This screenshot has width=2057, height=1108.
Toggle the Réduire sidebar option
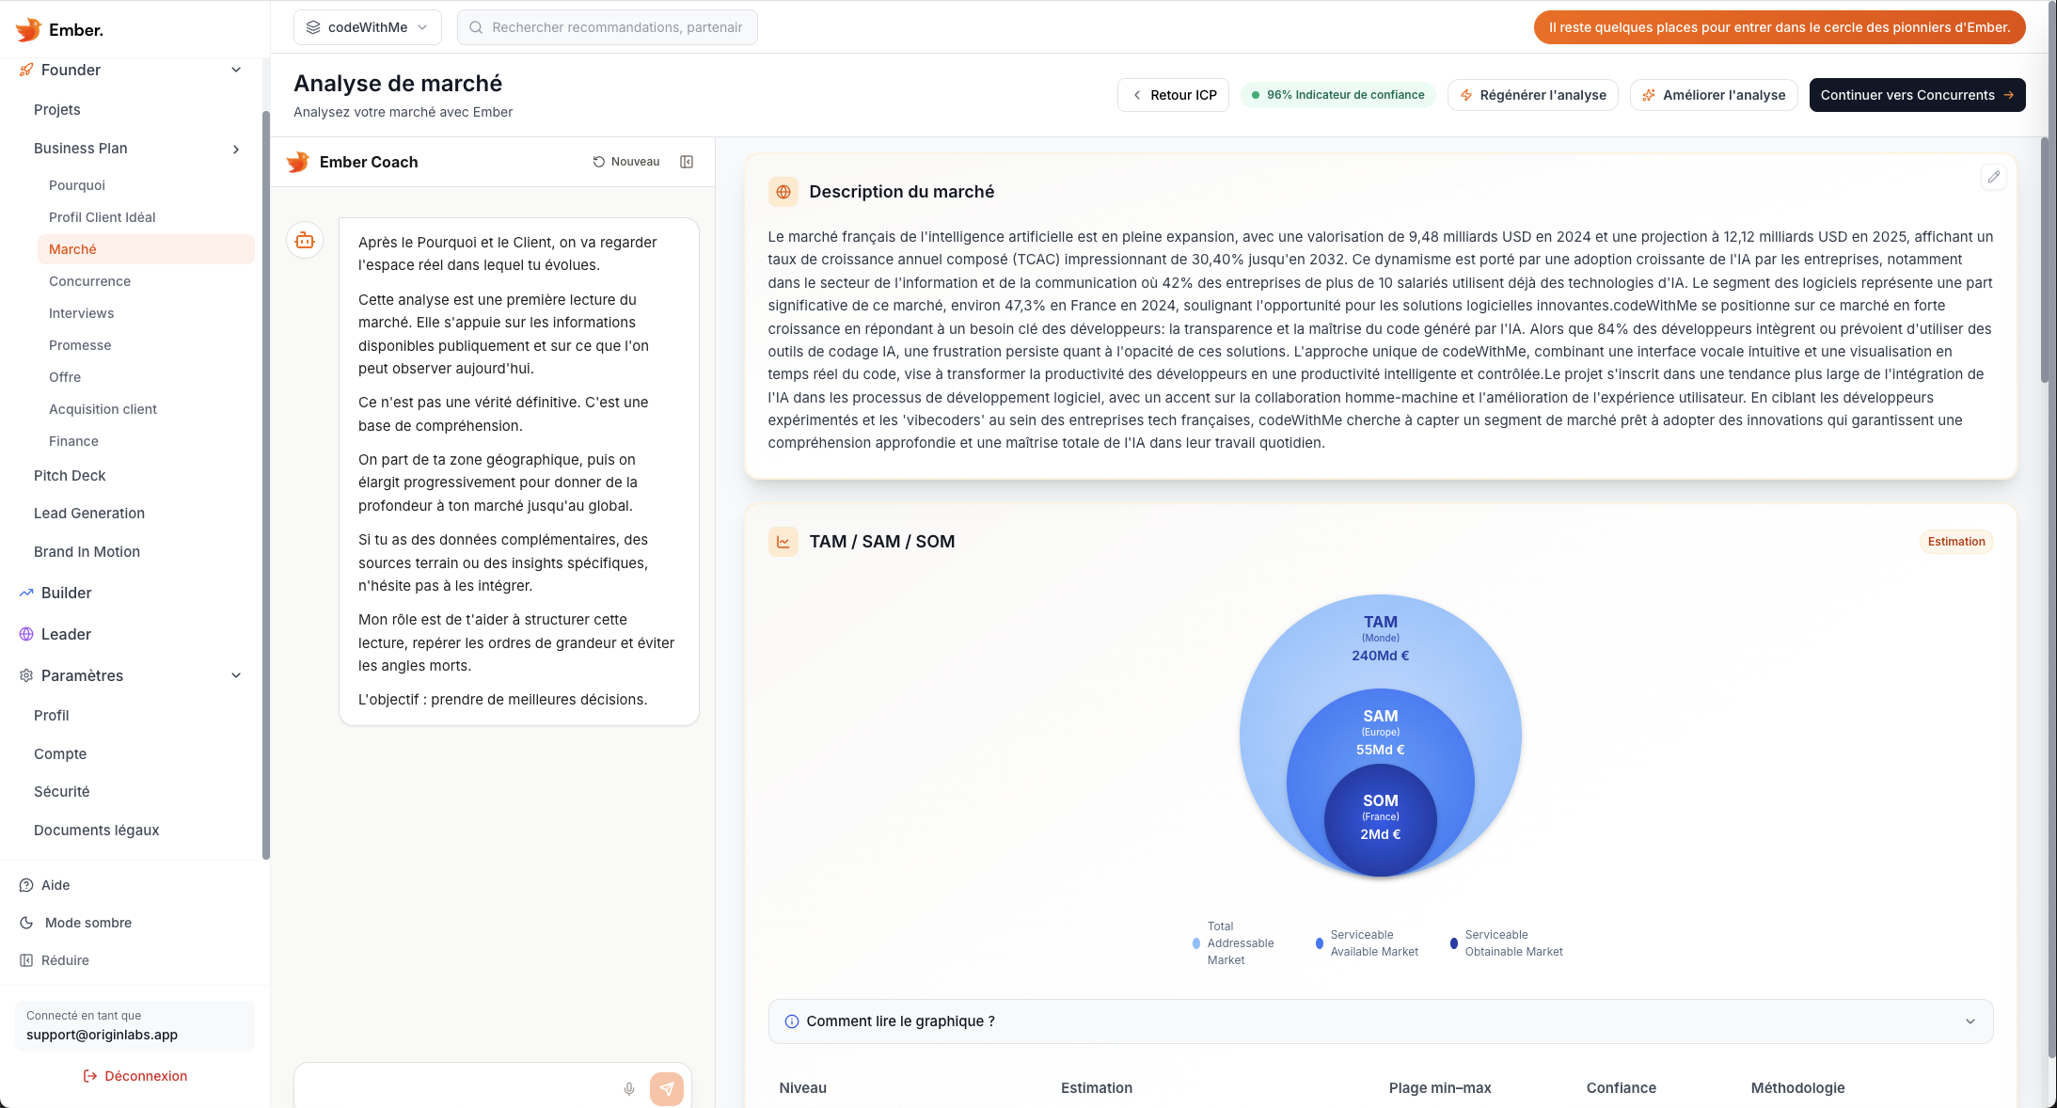(64, 959)
